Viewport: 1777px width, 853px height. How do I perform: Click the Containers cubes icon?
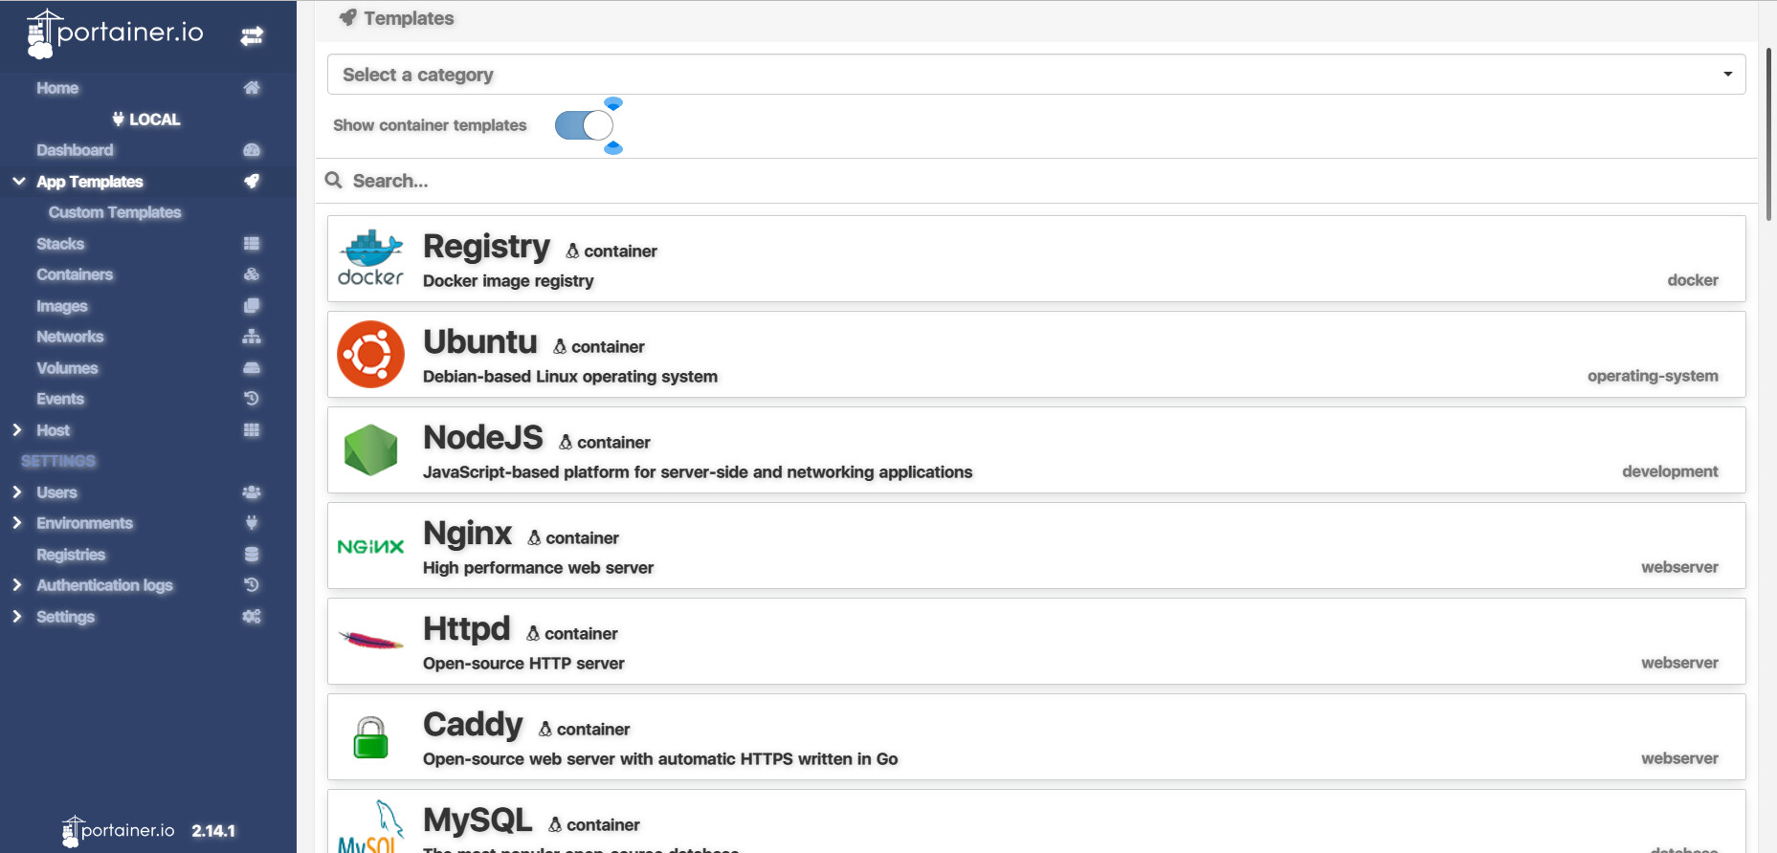[252, 274]
